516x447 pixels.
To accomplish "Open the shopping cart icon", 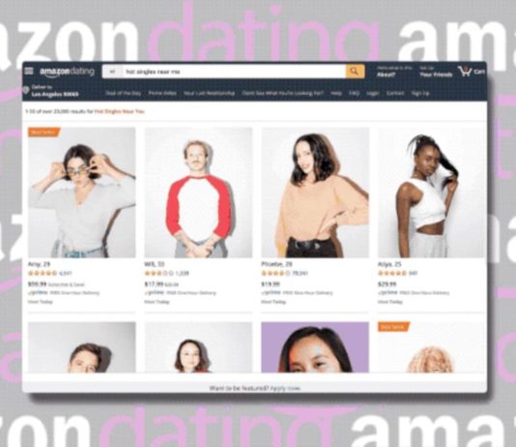I will click(465, 71).
